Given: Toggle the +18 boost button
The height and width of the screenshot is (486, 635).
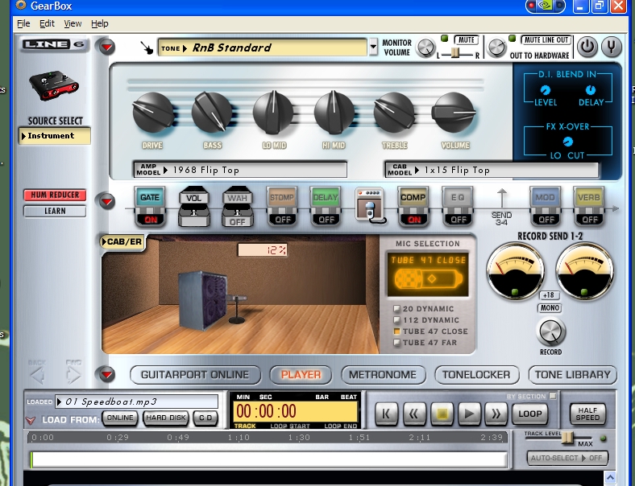Looking at the screenshot, I should (x=549, y=295).
